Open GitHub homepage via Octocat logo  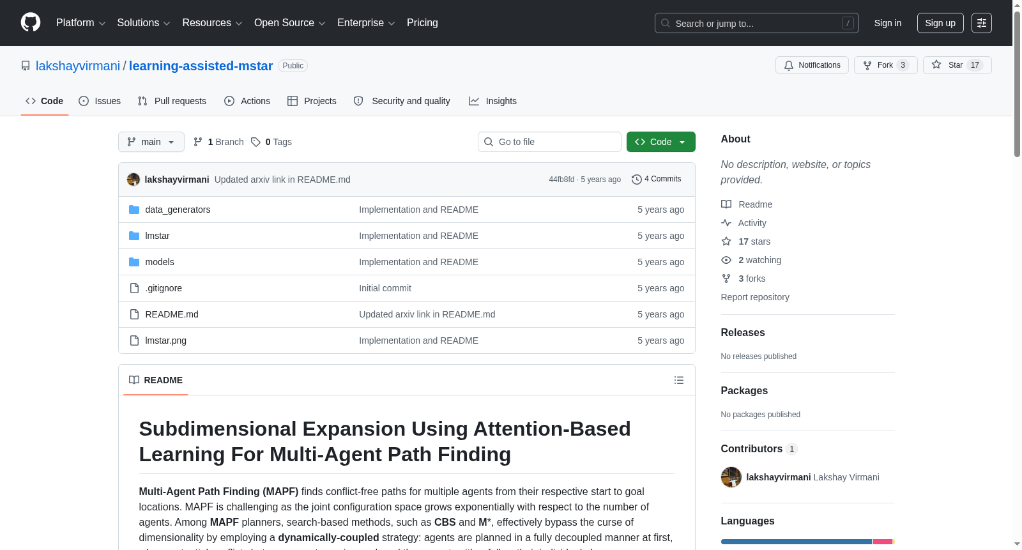coord(31,23)
